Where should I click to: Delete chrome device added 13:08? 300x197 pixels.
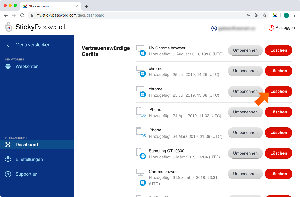[x=279, y=92]
